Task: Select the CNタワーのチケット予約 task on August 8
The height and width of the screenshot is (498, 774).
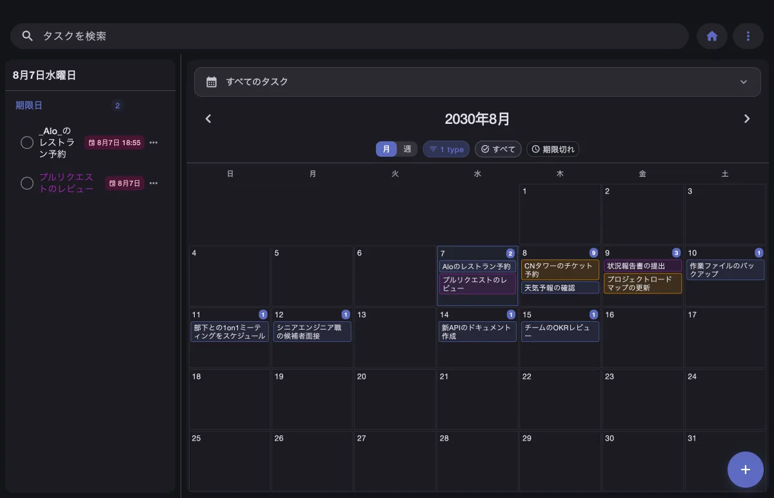Action: click(560, 269)
